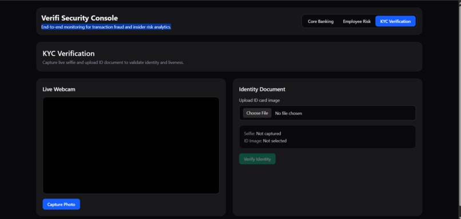Click the Verify Identity button
This screenshot has height=219, width=461.
click(x=257, y=159)
